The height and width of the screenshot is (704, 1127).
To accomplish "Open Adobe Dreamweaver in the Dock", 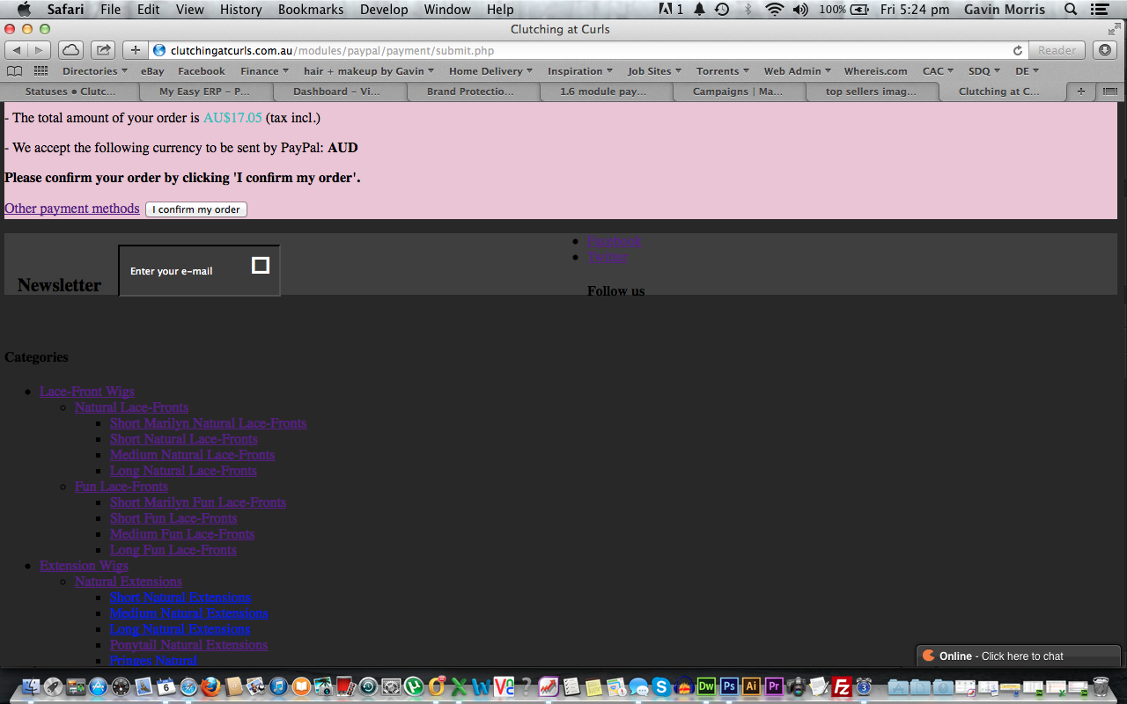I will click(706, 686).
